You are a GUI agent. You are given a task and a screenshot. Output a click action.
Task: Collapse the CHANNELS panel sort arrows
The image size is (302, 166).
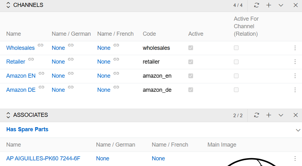(x=8, y=5)
